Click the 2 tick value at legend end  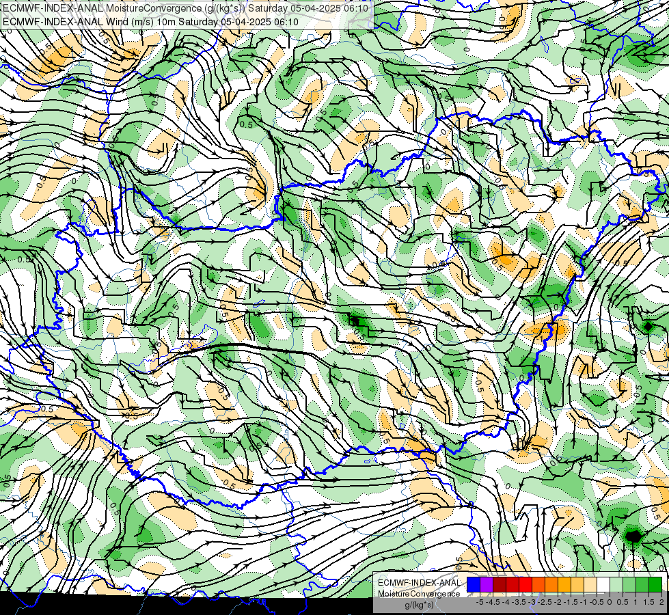tap(661, 602)
